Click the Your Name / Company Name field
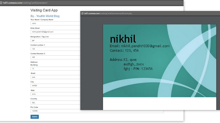The width and height of the screenshot is (220, 123). [x=56, y=24]
